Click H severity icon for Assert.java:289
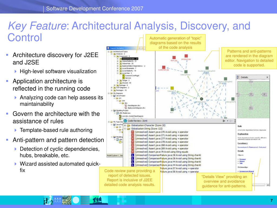 (x=133, y=149)
